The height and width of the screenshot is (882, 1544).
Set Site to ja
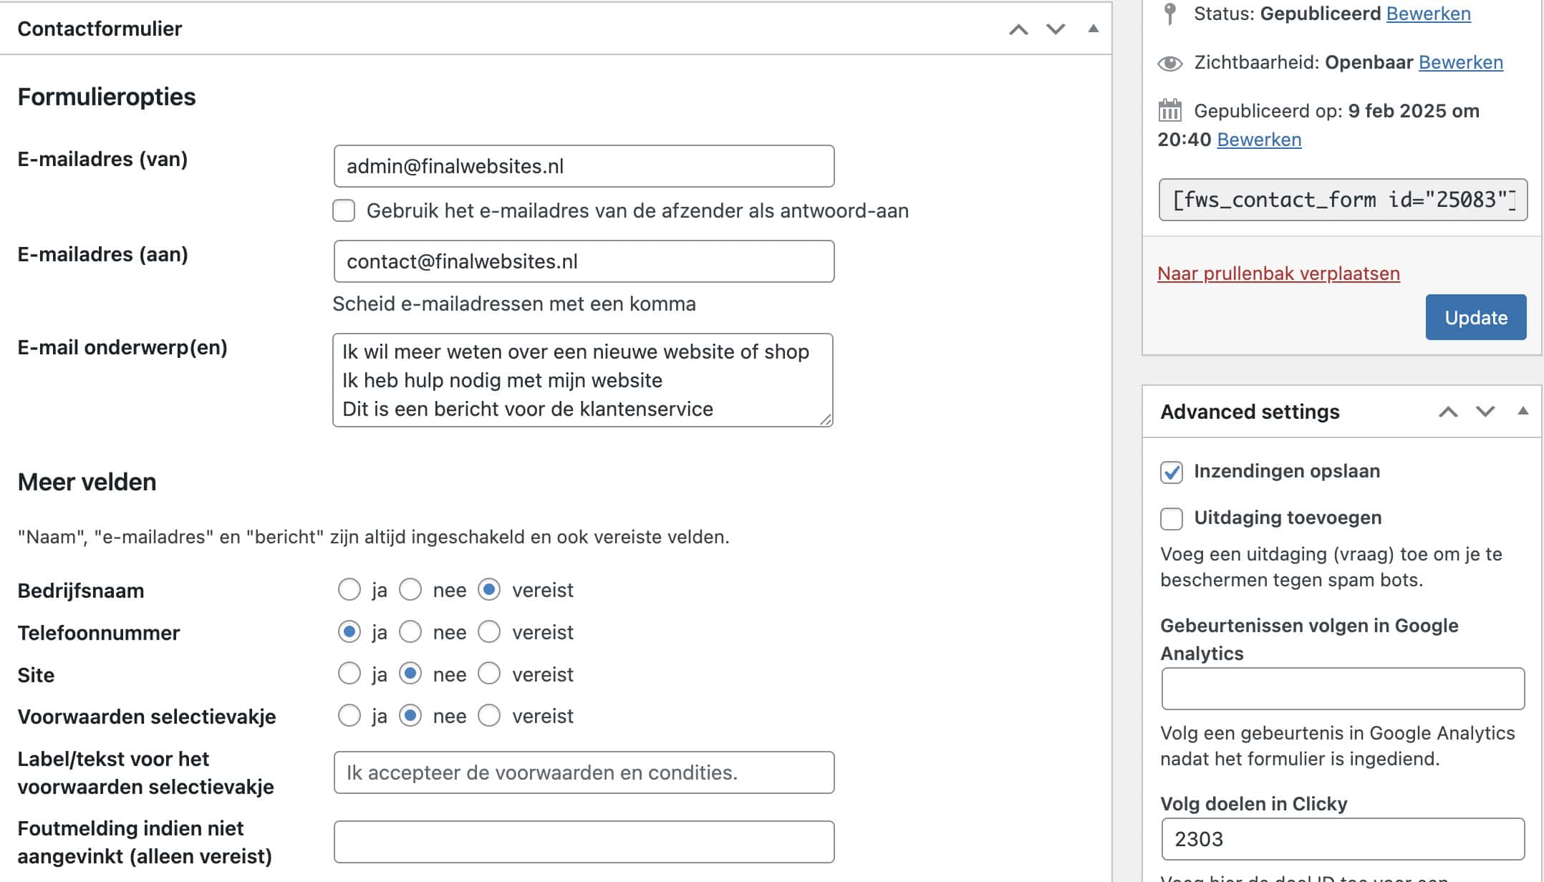point(349,674)
